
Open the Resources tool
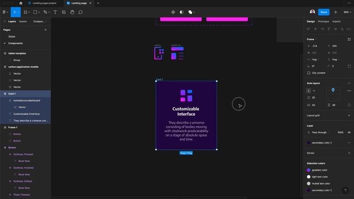pyautogui.click(x=64, y=12)
